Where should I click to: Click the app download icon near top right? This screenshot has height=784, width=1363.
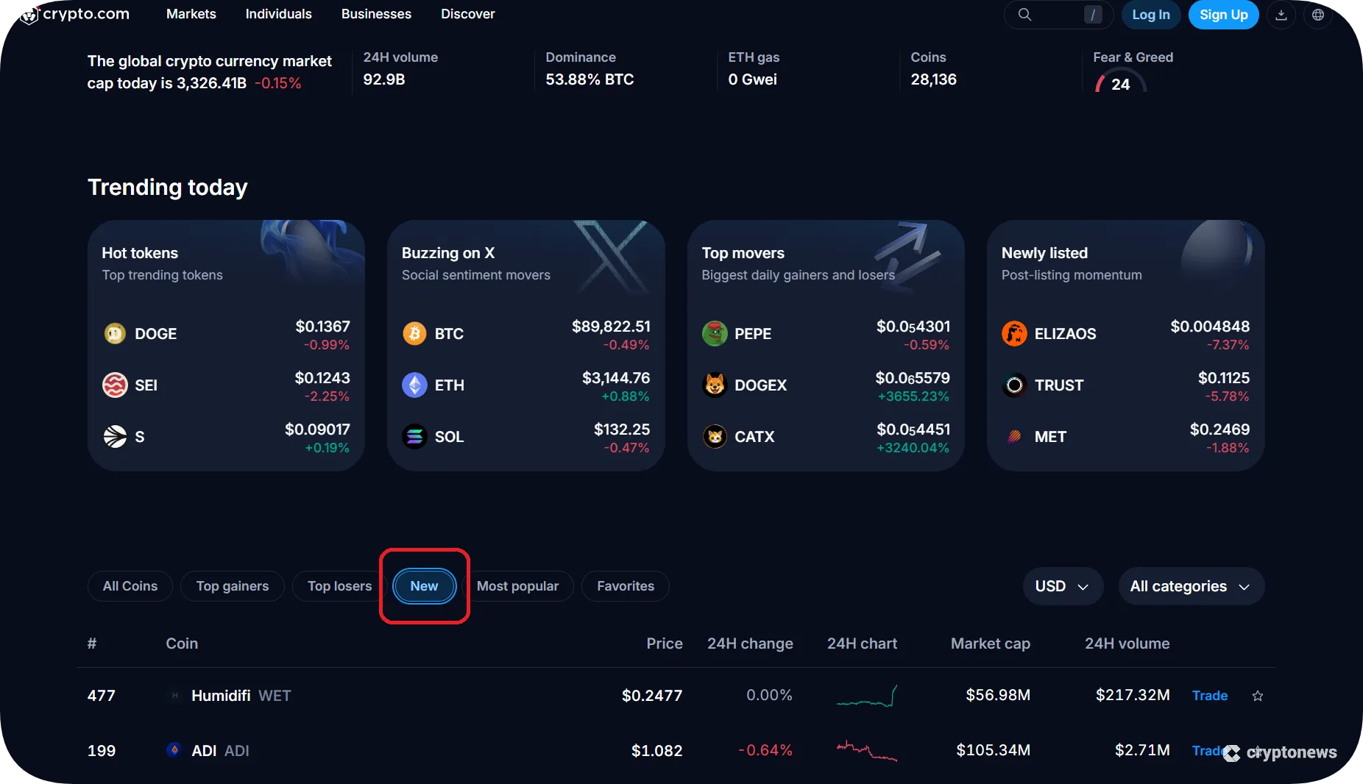1281,14
